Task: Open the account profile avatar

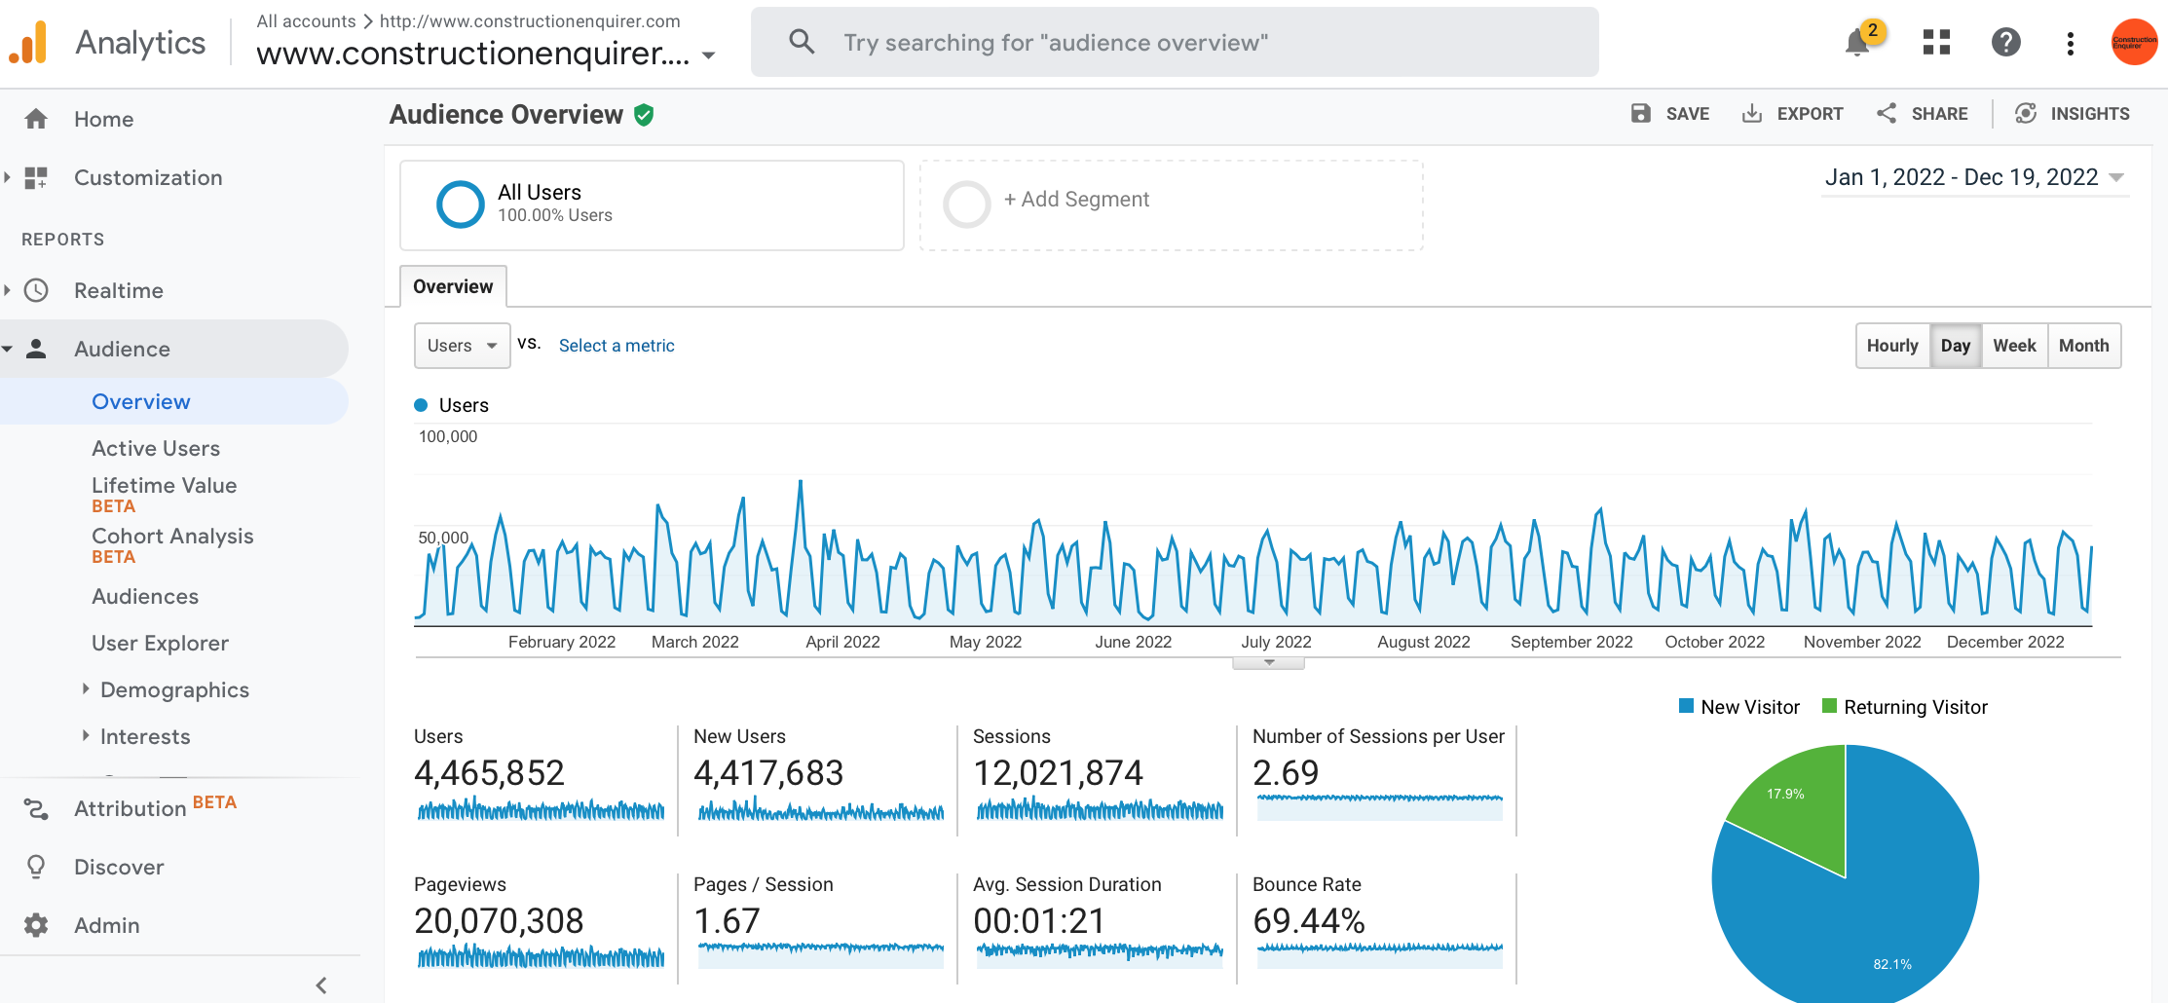Action: (x=2134, y=42)
